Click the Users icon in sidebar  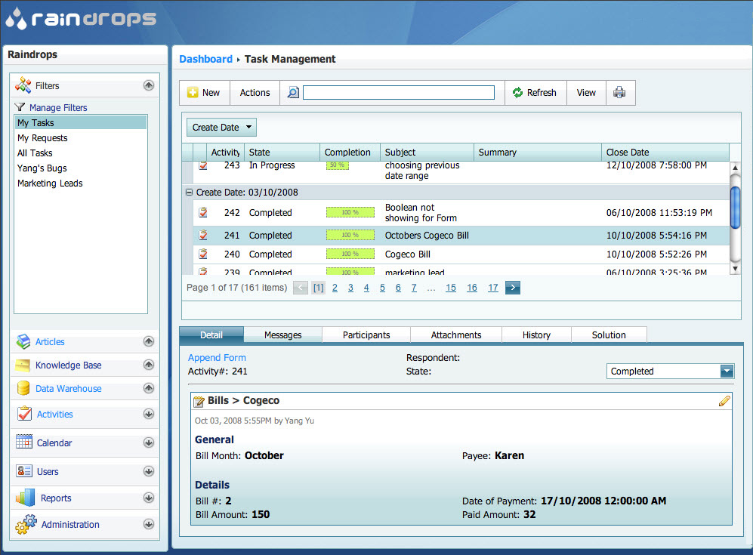tap(24, 471)
